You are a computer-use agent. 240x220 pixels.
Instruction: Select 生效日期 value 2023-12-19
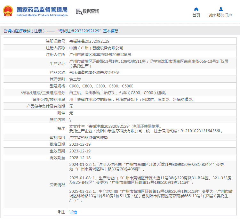(80, 151)
